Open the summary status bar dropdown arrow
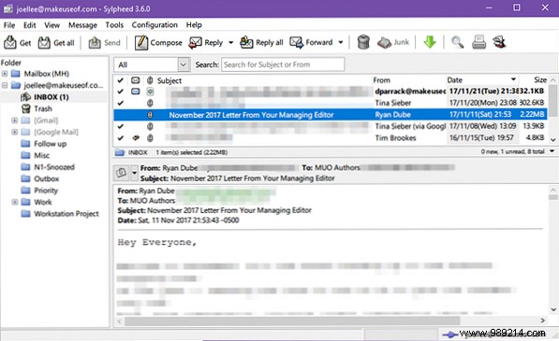Screen dimensions: 559x341 pyautogui.click(x=552, y=151)
